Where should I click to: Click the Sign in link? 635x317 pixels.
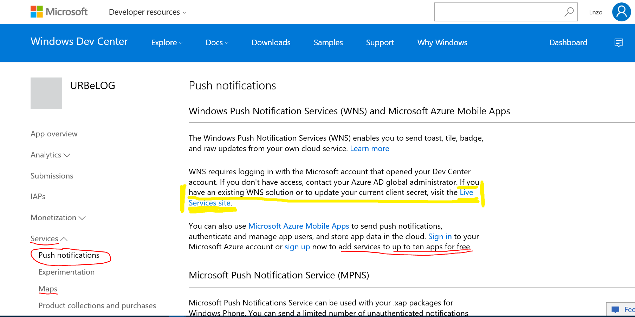tap(440, 237)
